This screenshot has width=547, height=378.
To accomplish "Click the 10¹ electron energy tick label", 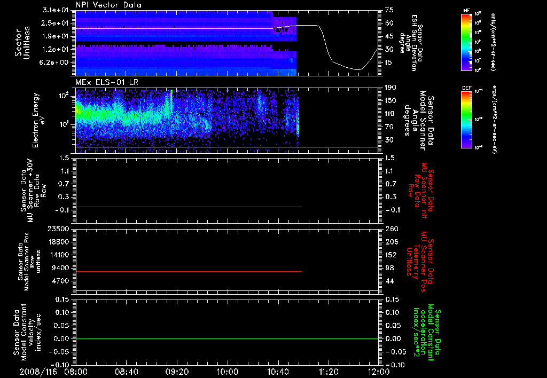I will (65, 124).
